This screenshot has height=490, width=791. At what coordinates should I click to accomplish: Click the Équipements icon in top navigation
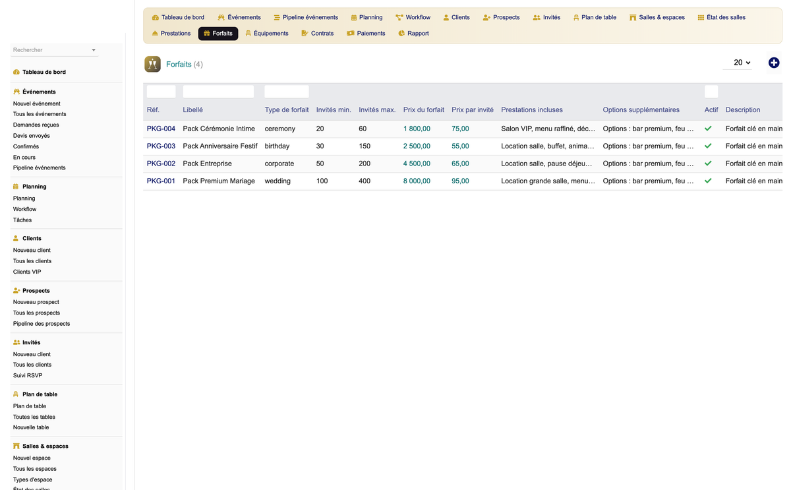tap(248, 33)
